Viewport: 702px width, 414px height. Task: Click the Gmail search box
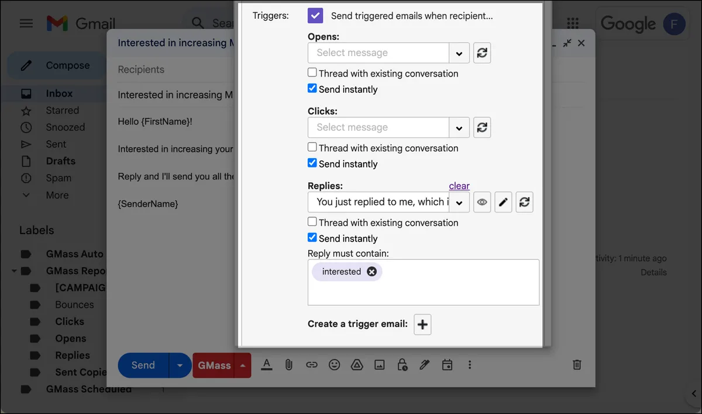(x=222, y=23)
